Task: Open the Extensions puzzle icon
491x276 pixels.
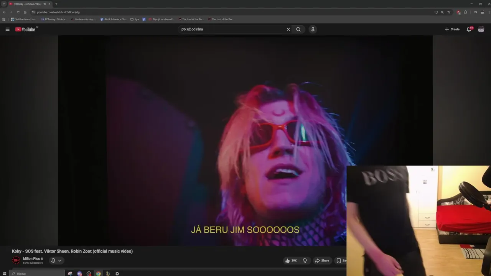Action: tap(465, 12)
